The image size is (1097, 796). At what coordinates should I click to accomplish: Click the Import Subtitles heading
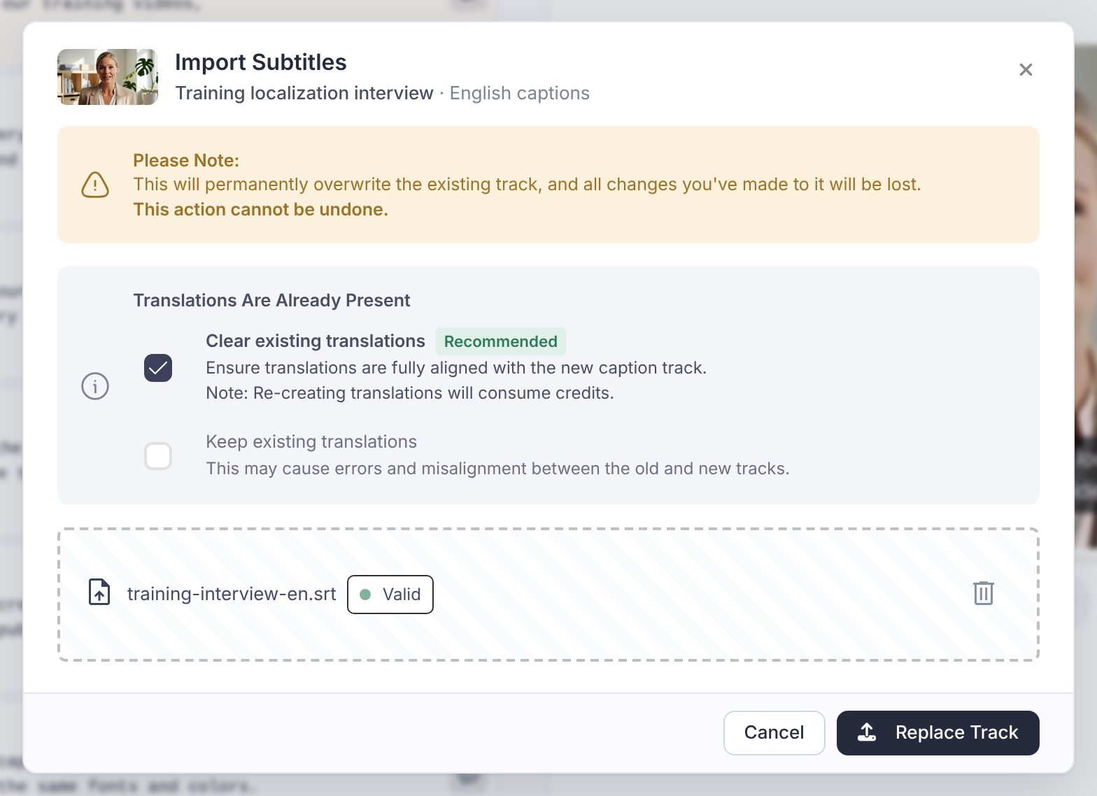coord(261,62)
